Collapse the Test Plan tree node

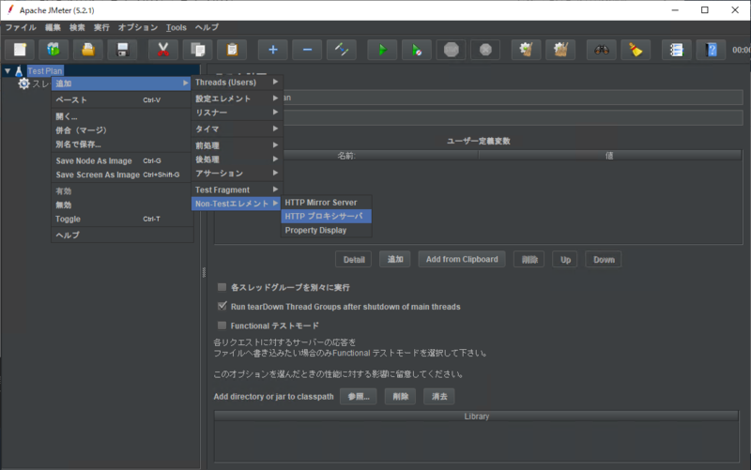point(8,71)
